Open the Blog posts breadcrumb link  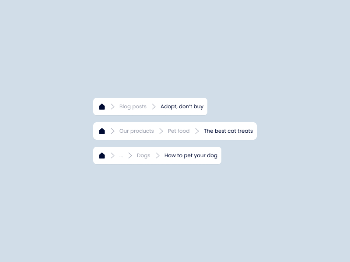pyautogui.click(x=133, y=107)
